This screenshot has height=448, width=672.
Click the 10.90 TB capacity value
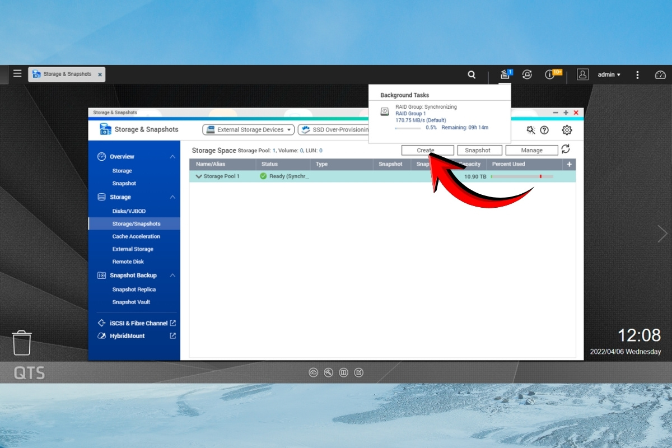point(475,176)
